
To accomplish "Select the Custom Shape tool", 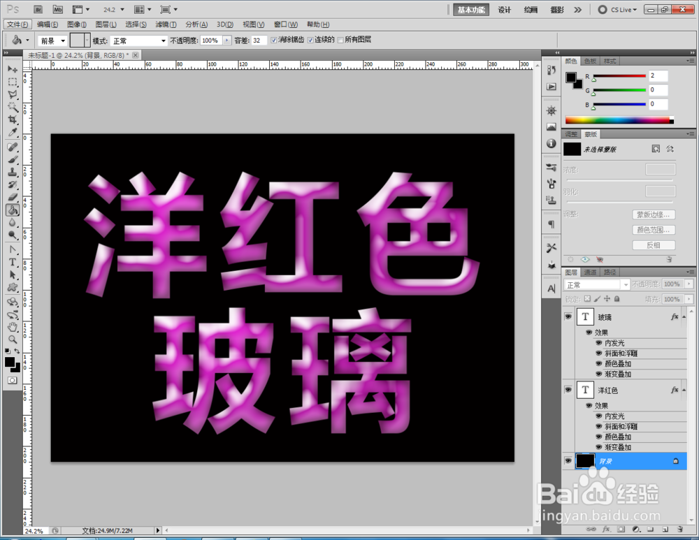I will click(x=13, y=287).
